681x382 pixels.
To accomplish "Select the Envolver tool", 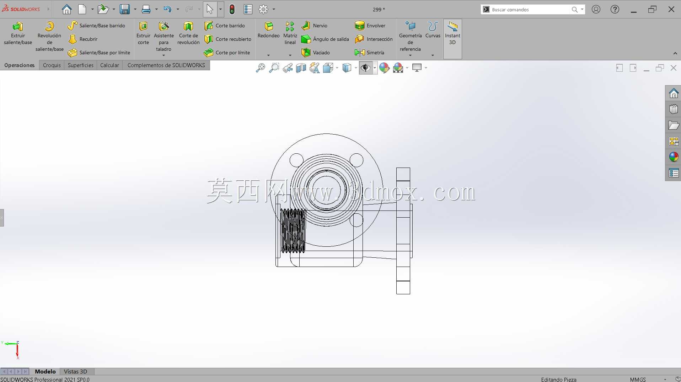I will click(x=370, y=26).
